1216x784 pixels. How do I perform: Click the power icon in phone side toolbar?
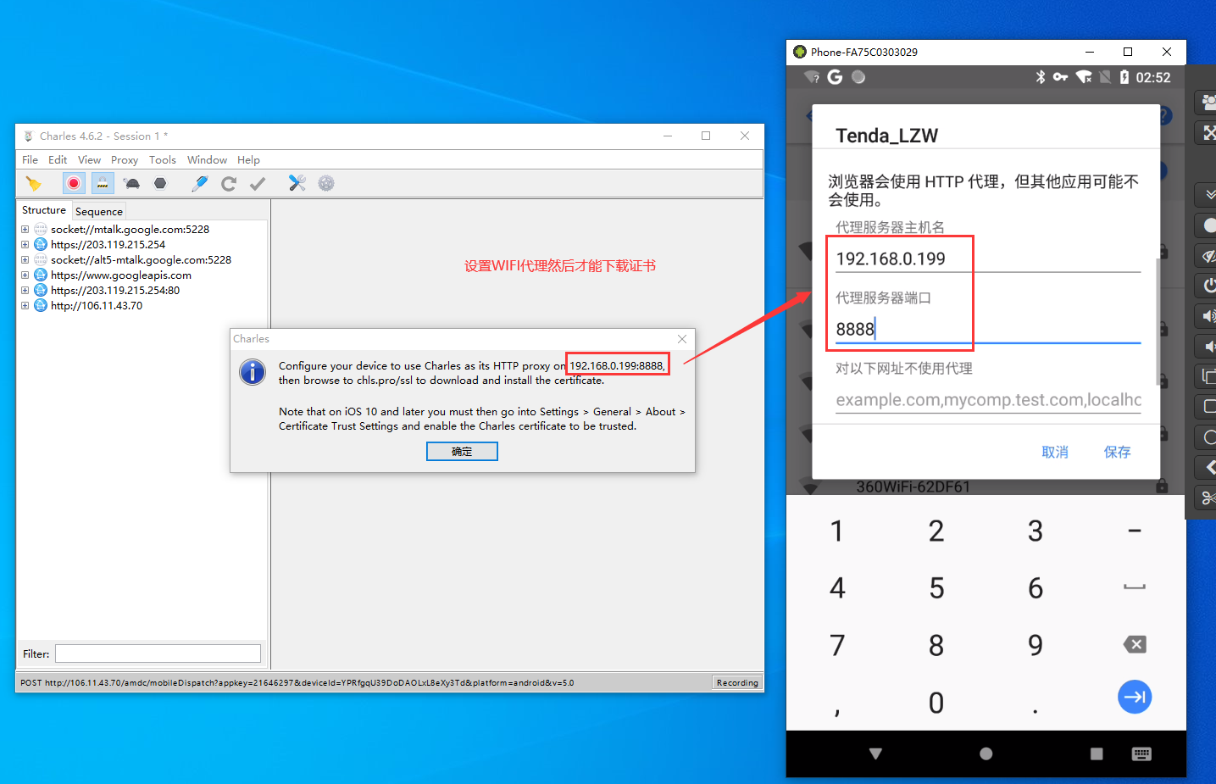click(1208, 285)
